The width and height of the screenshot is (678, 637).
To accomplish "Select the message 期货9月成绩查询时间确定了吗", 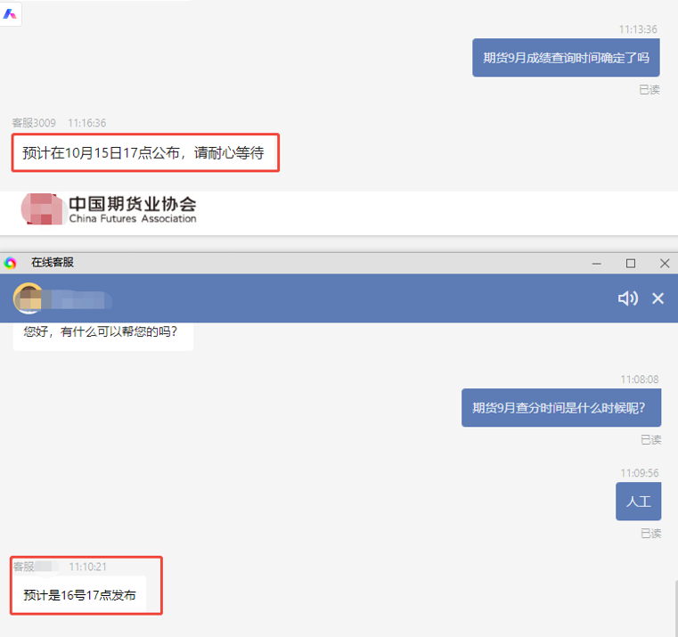I will pos(566,58).
